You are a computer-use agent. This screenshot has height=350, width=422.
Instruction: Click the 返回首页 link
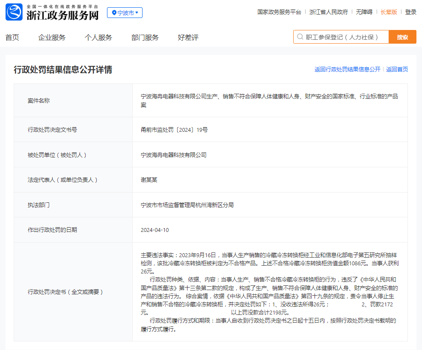(397, 69)
